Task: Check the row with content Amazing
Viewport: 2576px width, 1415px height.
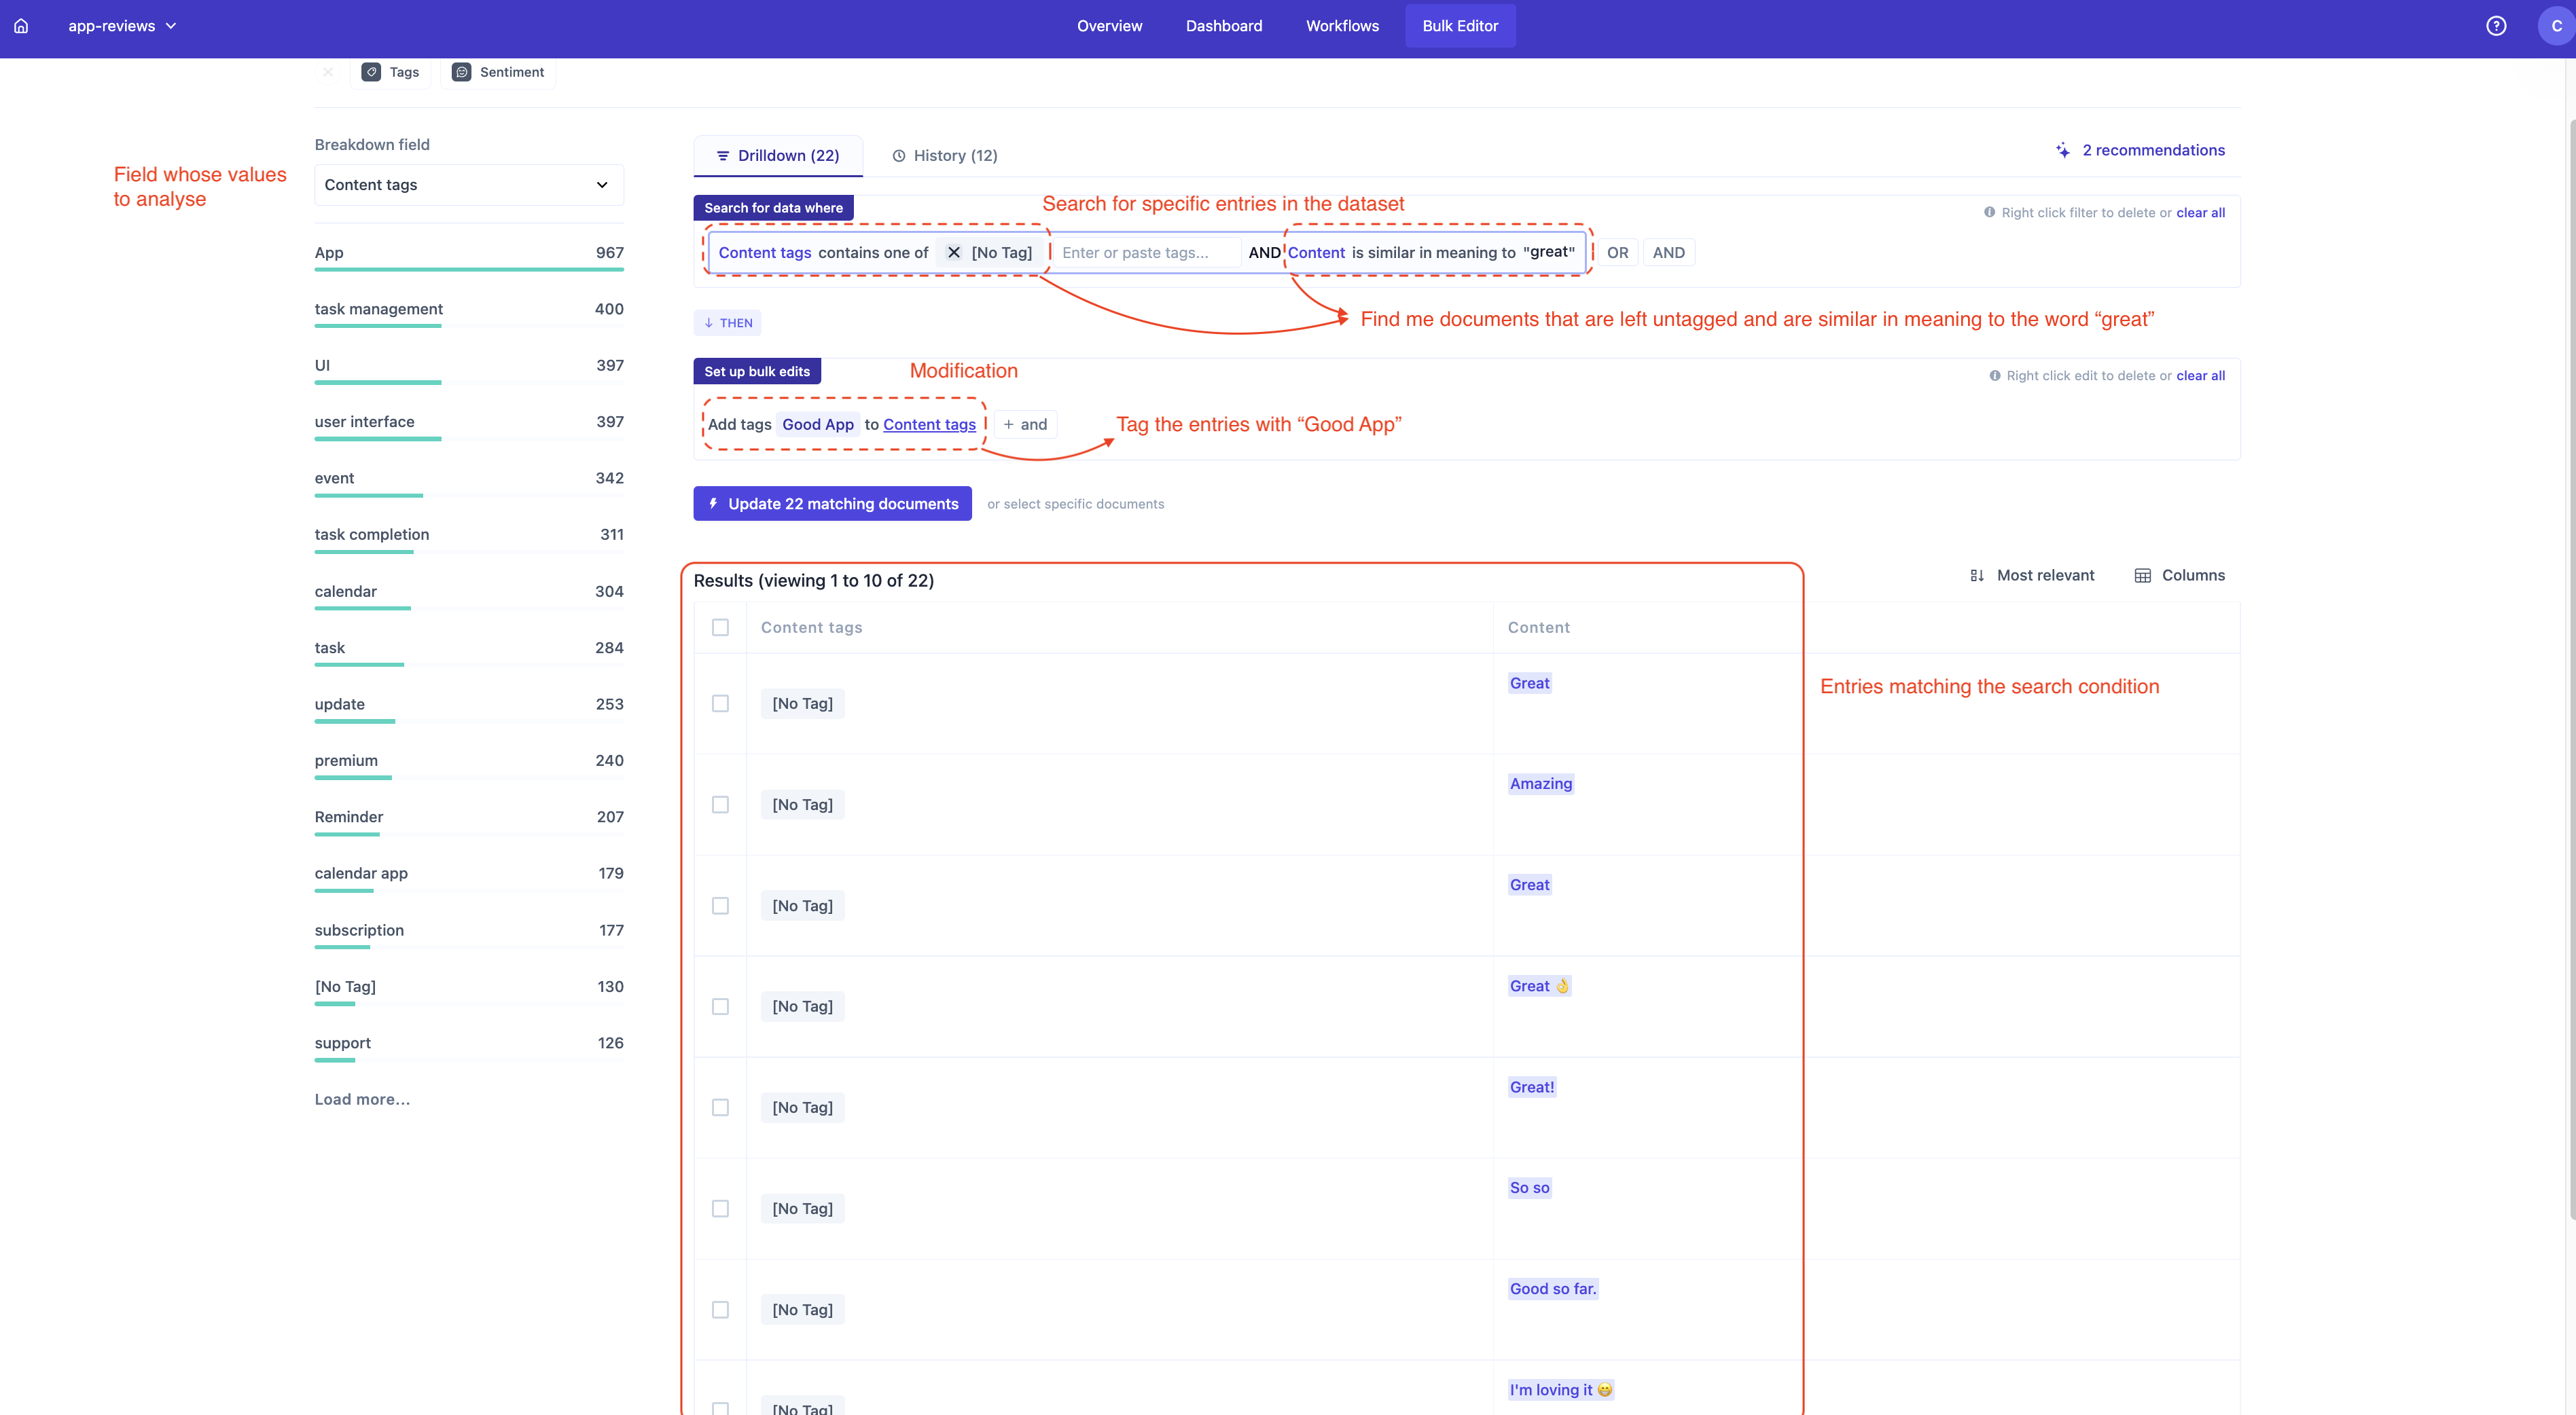Action: click(x=720, y=805)
